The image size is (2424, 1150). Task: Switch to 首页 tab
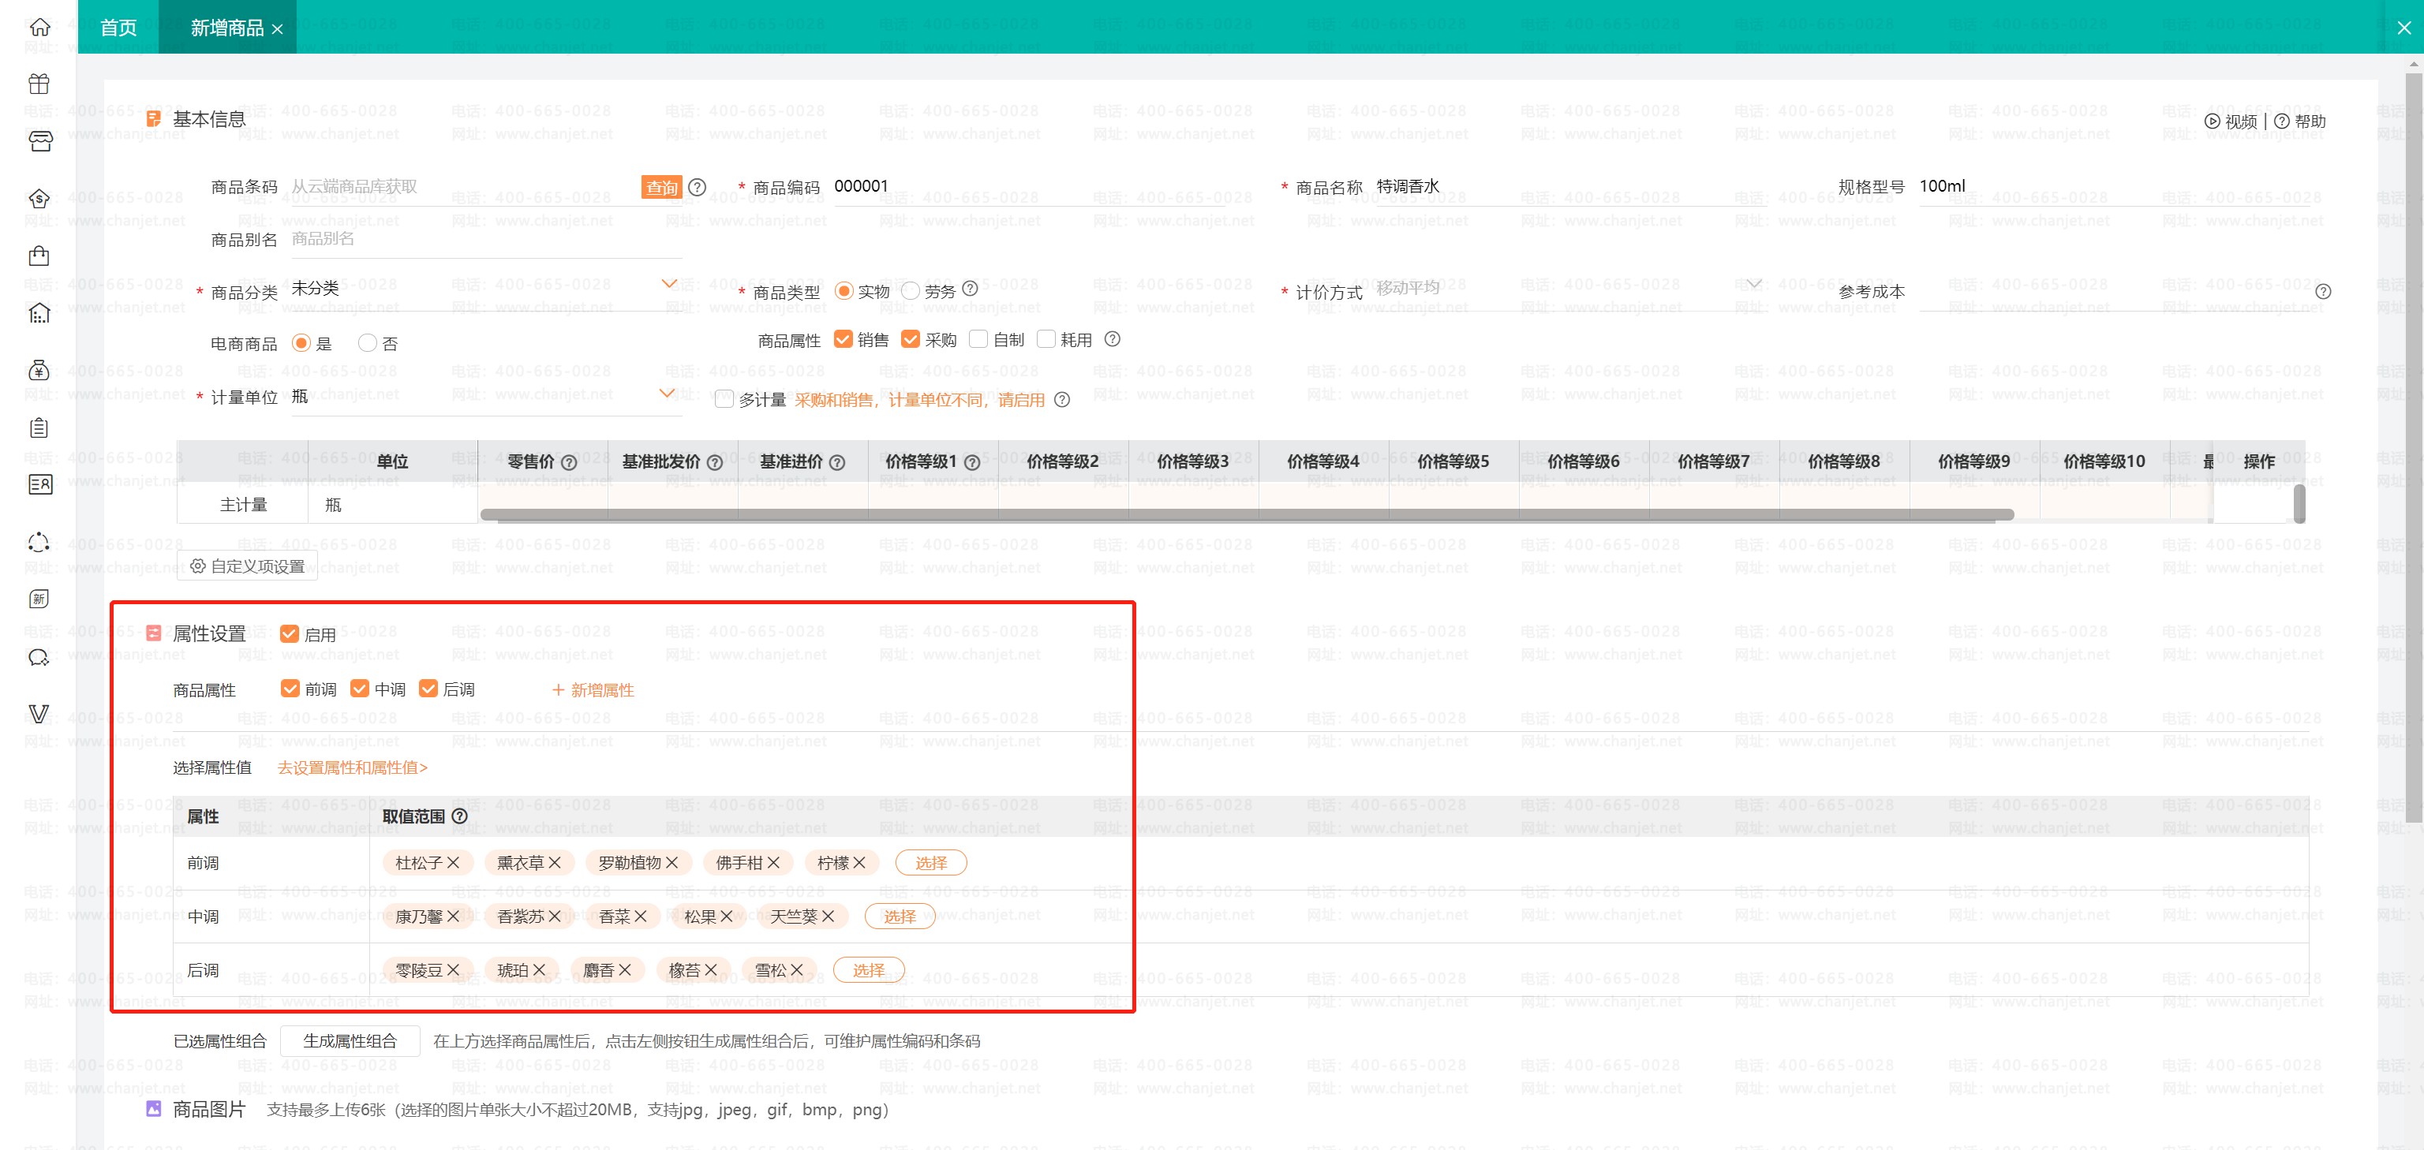(118, 28)
